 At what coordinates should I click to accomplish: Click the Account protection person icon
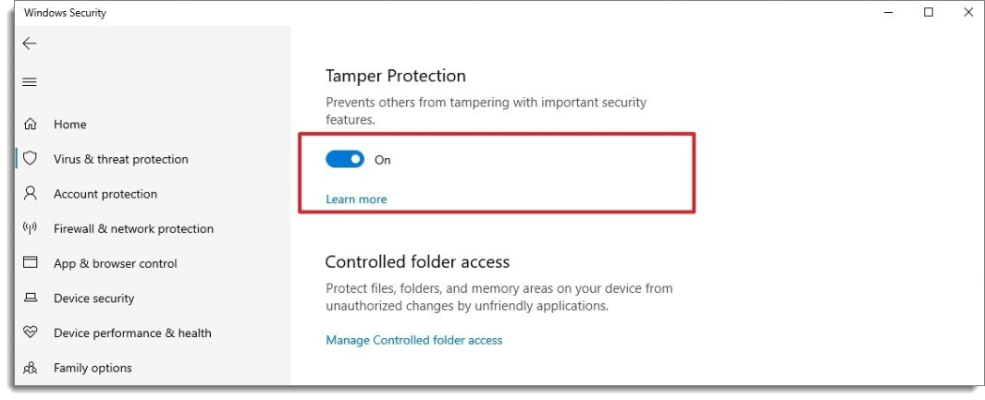pyautogui.click(x=31, y=193)
